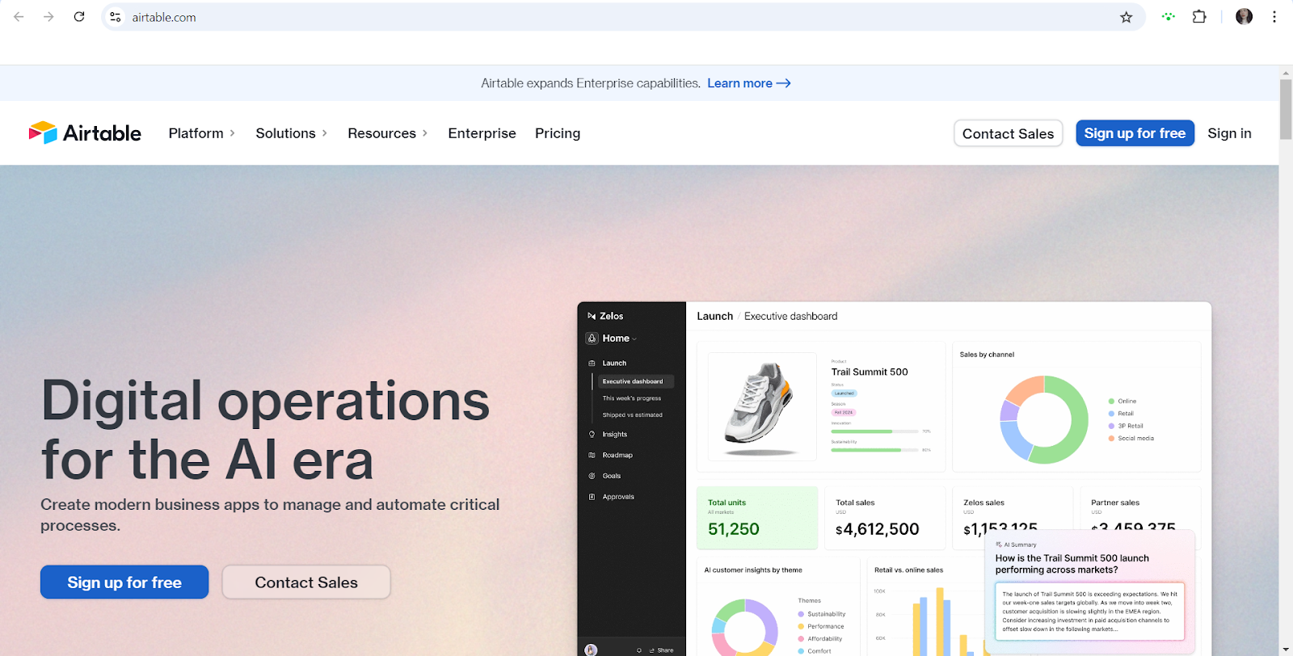
Task: Open the Enterprise page
Action: 482,133
